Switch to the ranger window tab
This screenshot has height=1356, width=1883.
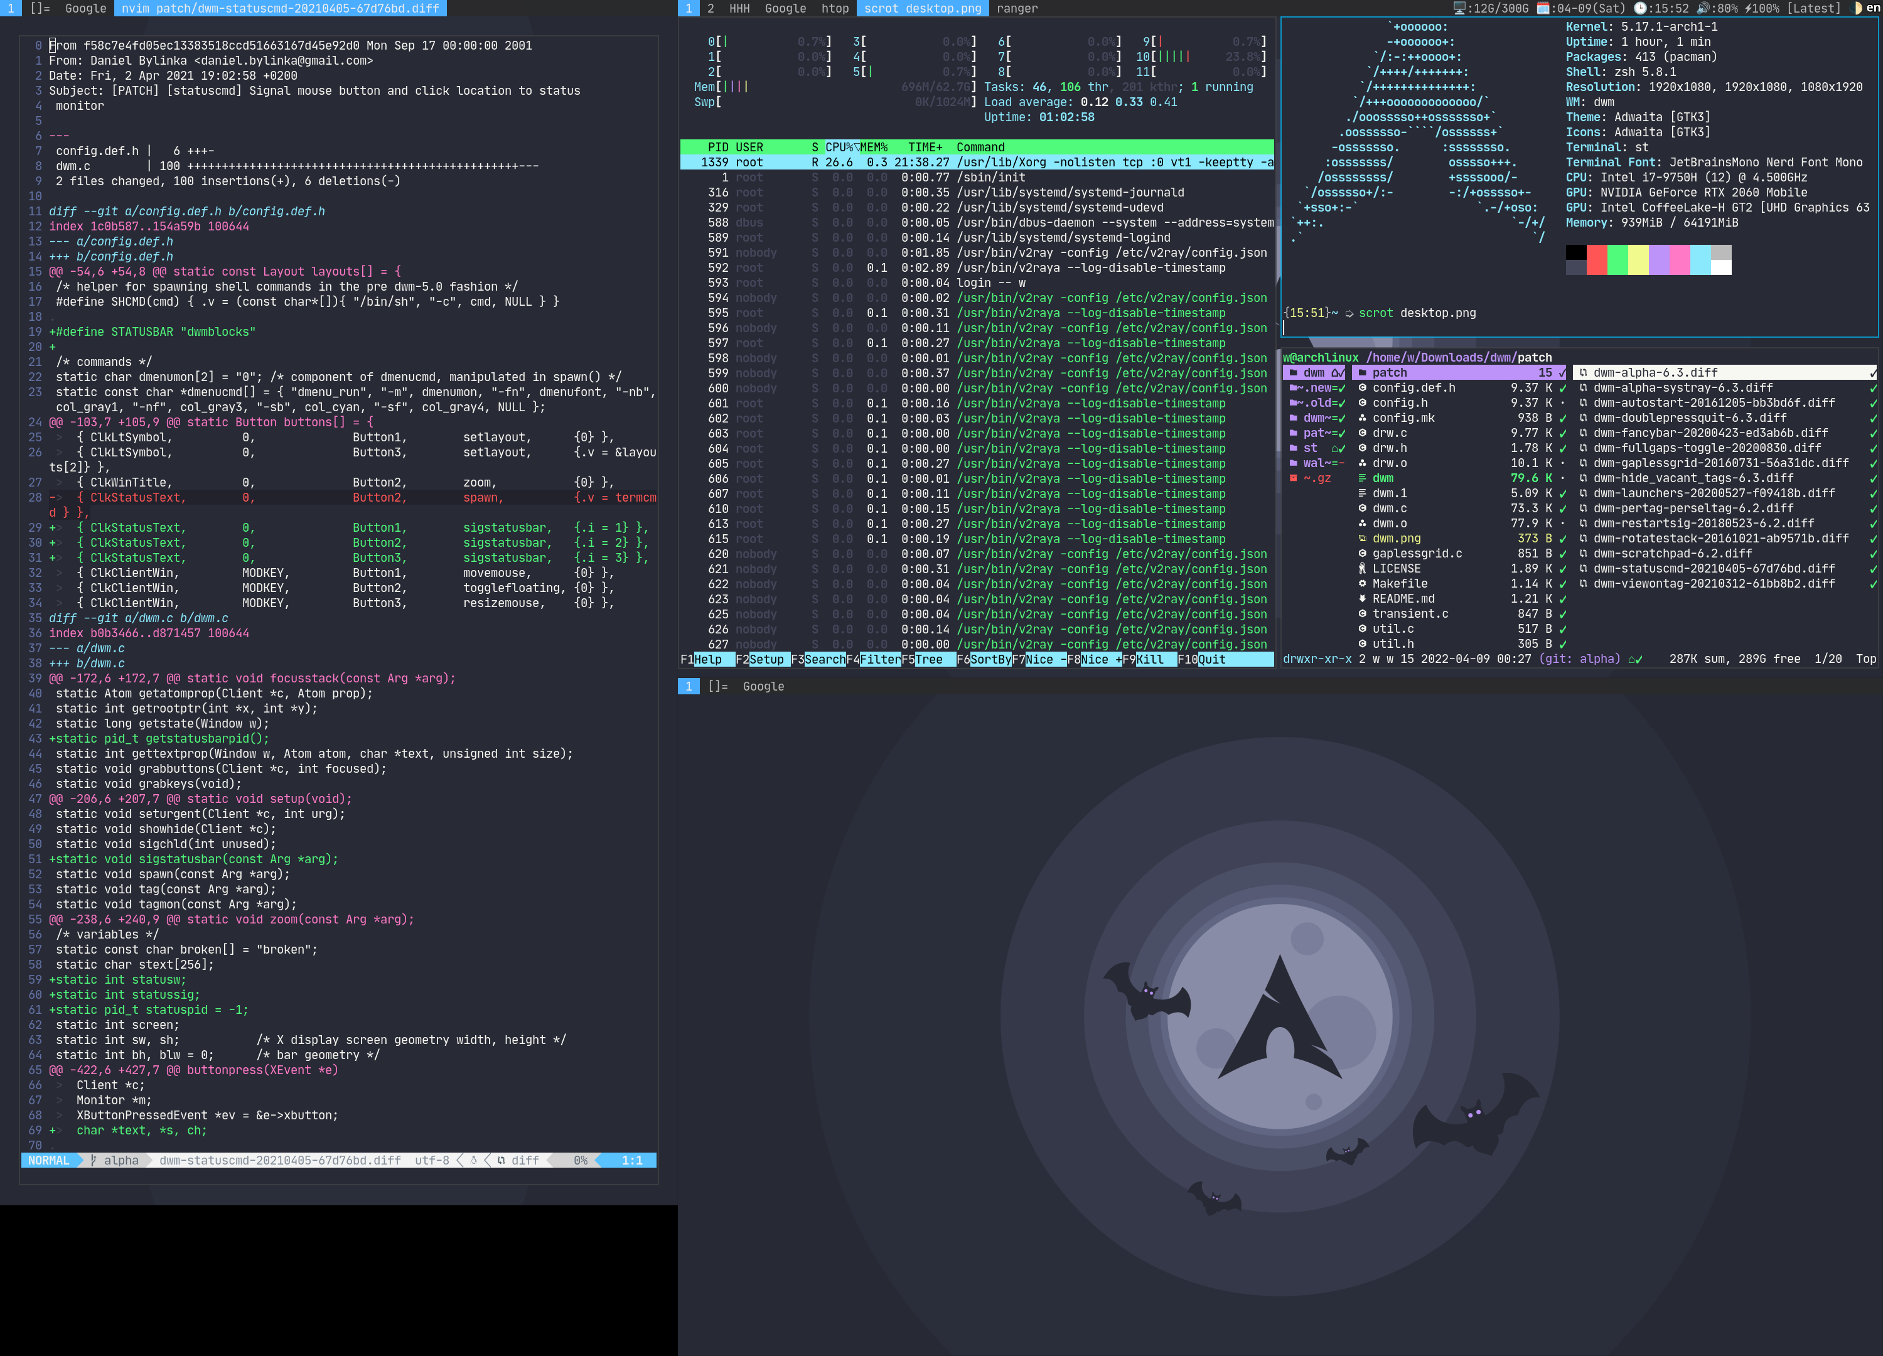1017,8
